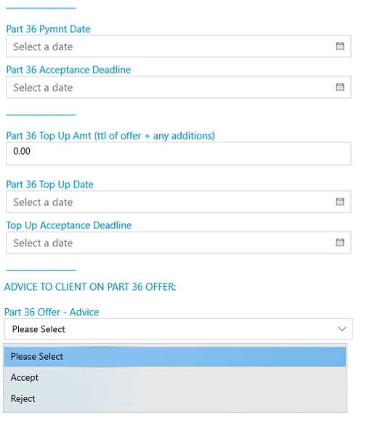This screenshot has width=375, height=431.
Task: Click calendar icon for Part 36 Top Up Date
Action: coord(340,201)
